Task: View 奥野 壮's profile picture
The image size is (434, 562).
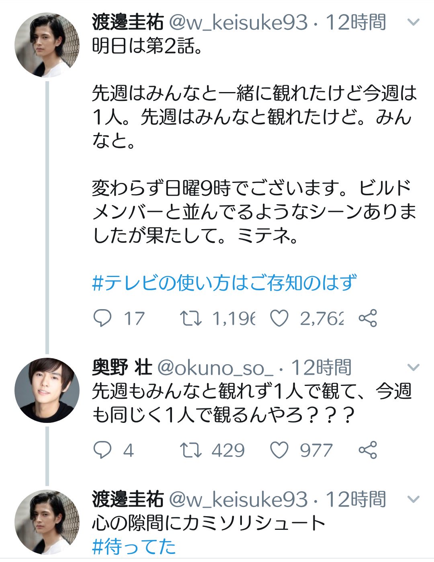Action: [x=47, y=390]
